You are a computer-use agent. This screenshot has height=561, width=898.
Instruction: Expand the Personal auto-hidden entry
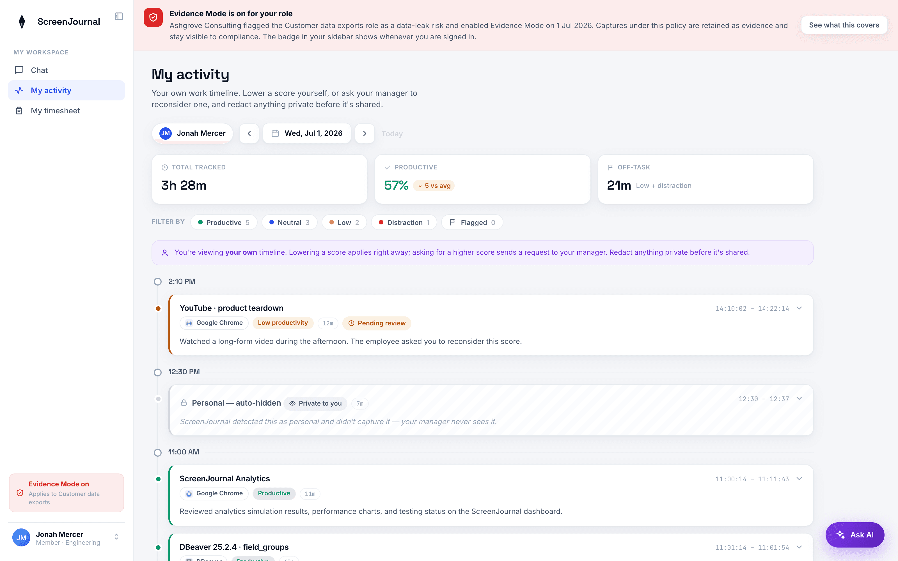[x=799, y=399]
